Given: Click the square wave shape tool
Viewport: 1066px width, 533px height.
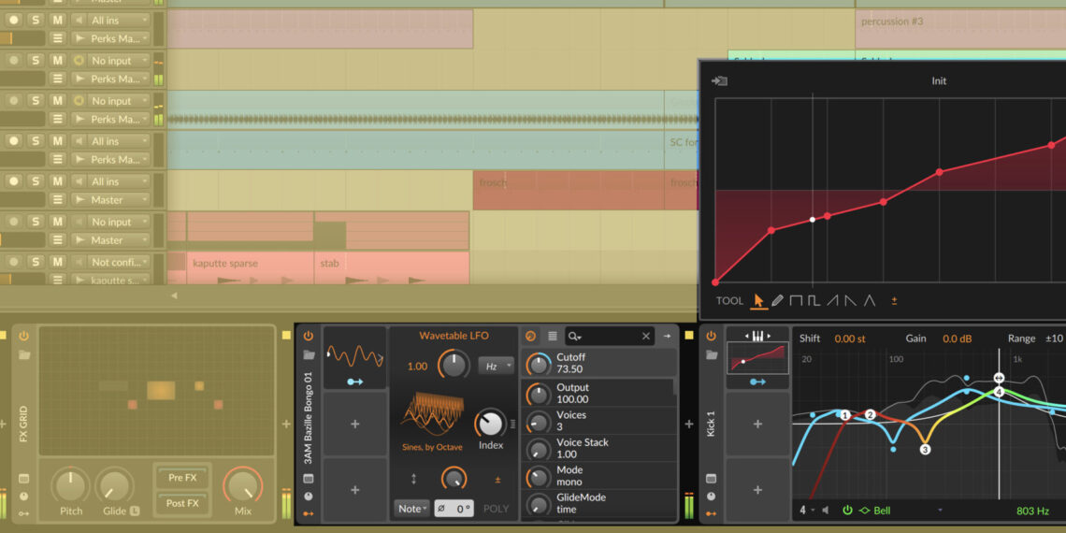Looking at the screenshot, I should (x=796, y=301).
